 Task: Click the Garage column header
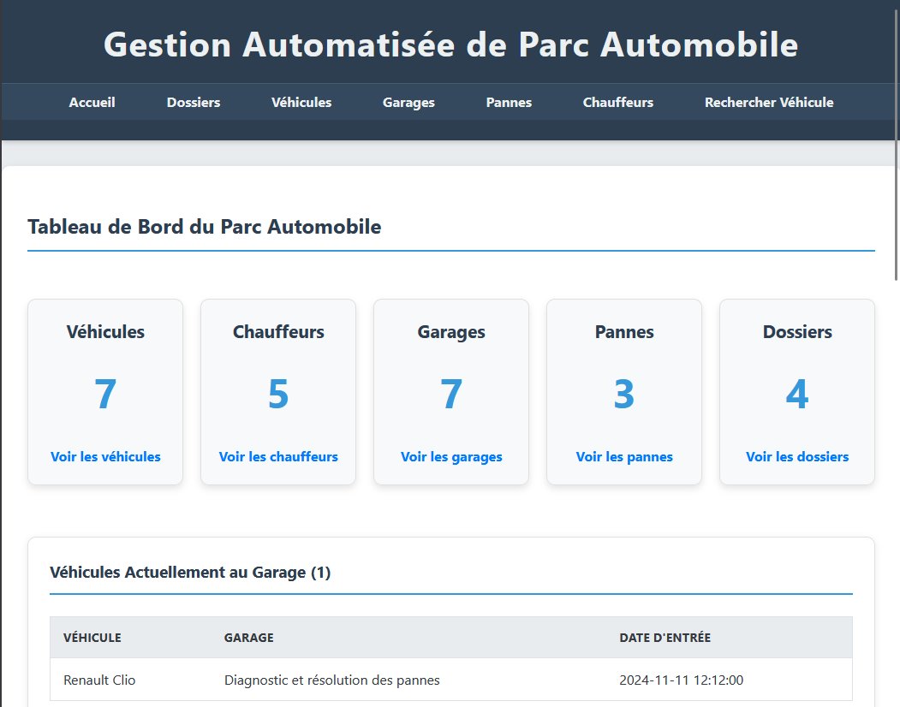[248, 638]
